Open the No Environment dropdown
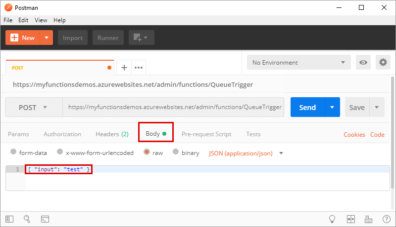The width and height of the screenshot is (396, 227). click(299, 62)
